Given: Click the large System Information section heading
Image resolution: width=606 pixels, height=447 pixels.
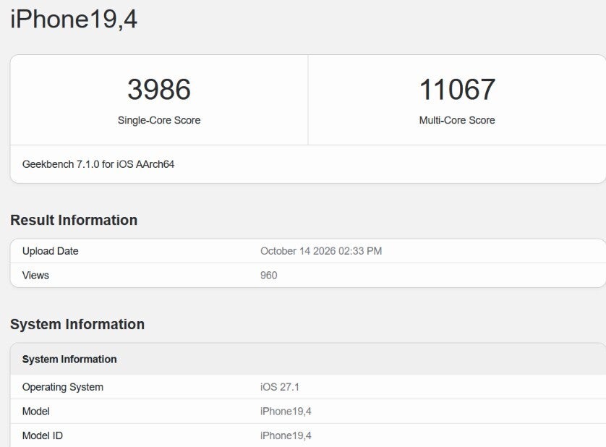Looking at the screenshot, I should (x=77, y=324).
